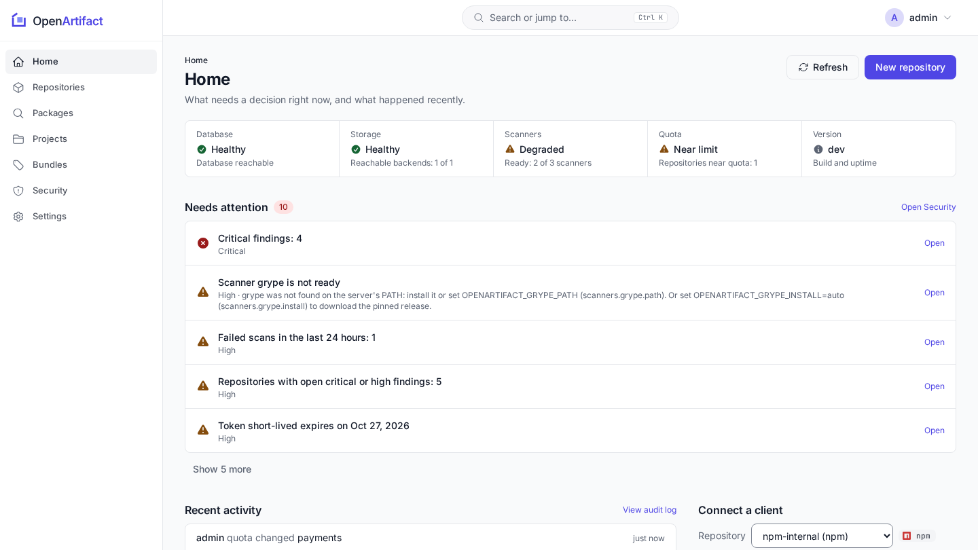Click the Quota Near limit status card
978x550 pixels.
pos(725,149)
